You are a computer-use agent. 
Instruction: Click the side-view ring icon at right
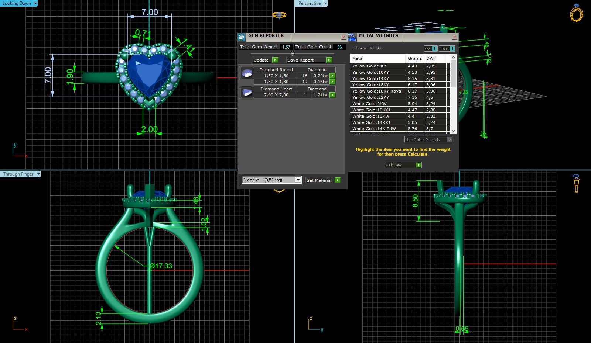[x=576, y=184]
